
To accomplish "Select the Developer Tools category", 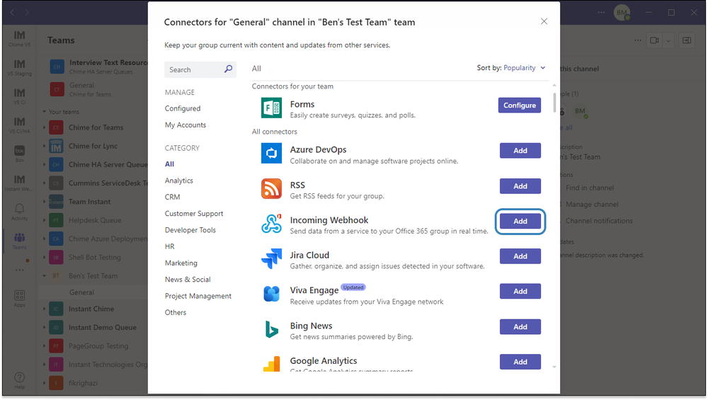I will (x=190, y=230).
